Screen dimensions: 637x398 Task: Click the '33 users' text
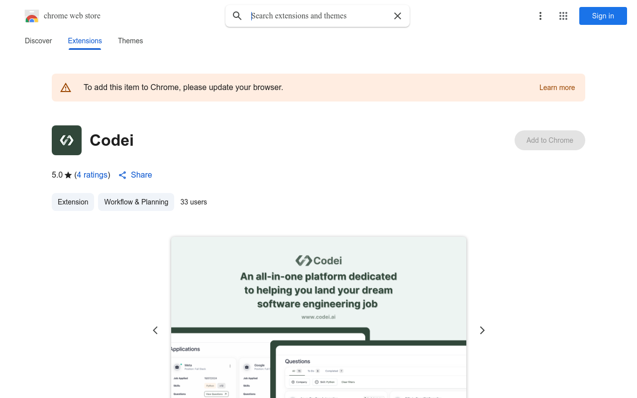tap(194, 202)
